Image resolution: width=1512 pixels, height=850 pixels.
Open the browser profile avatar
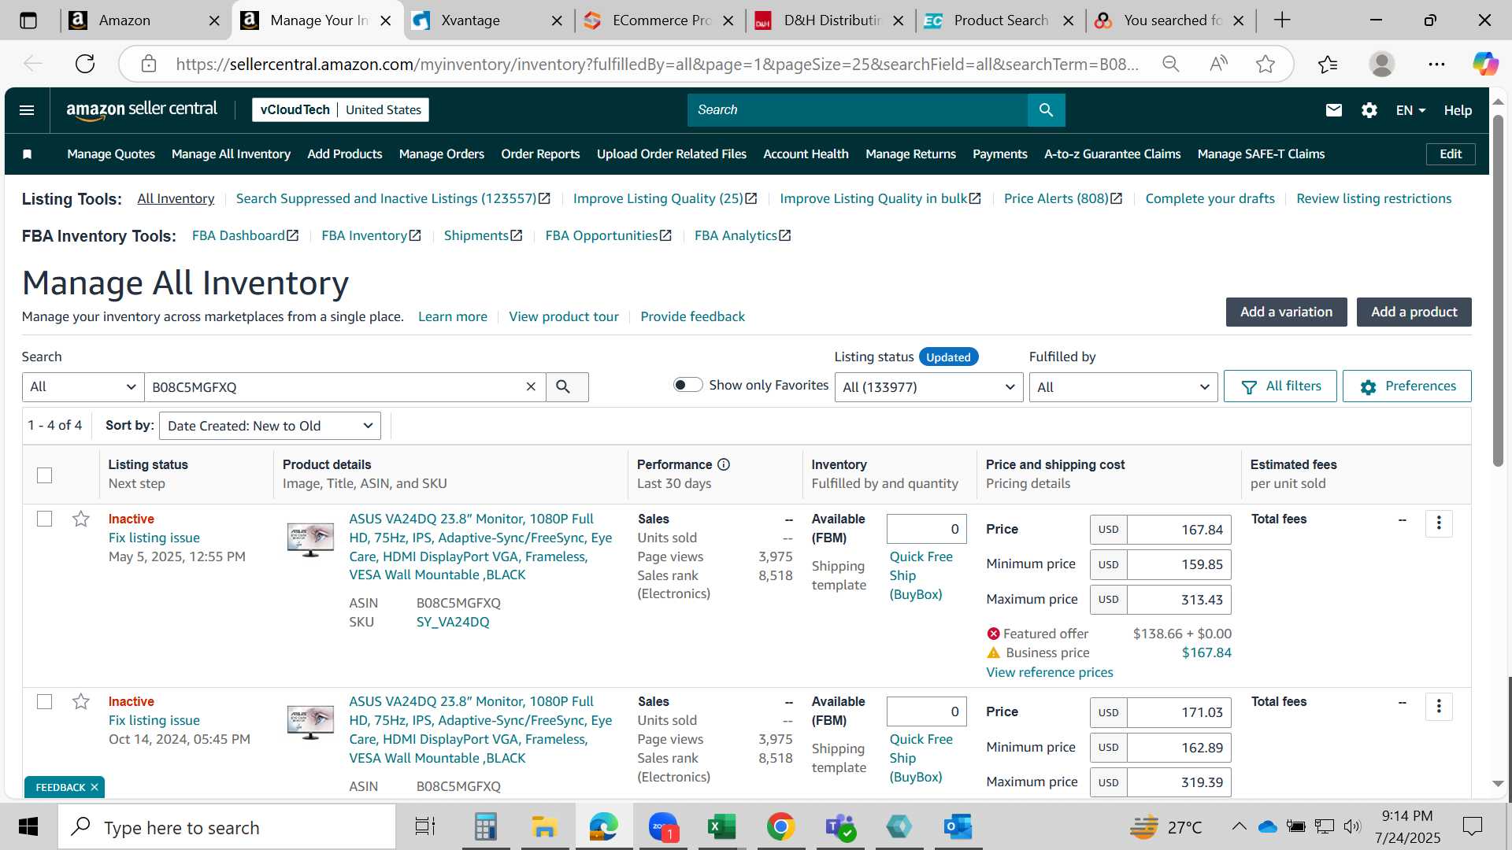(x=1382, y=64)
